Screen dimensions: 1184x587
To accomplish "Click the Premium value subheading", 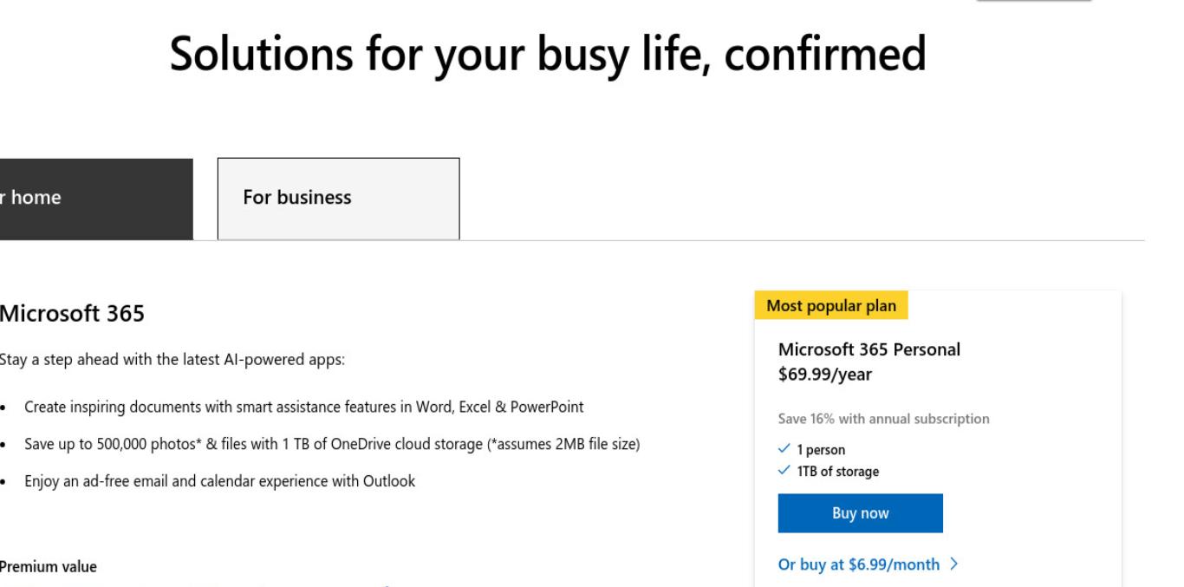I will 49,567.
